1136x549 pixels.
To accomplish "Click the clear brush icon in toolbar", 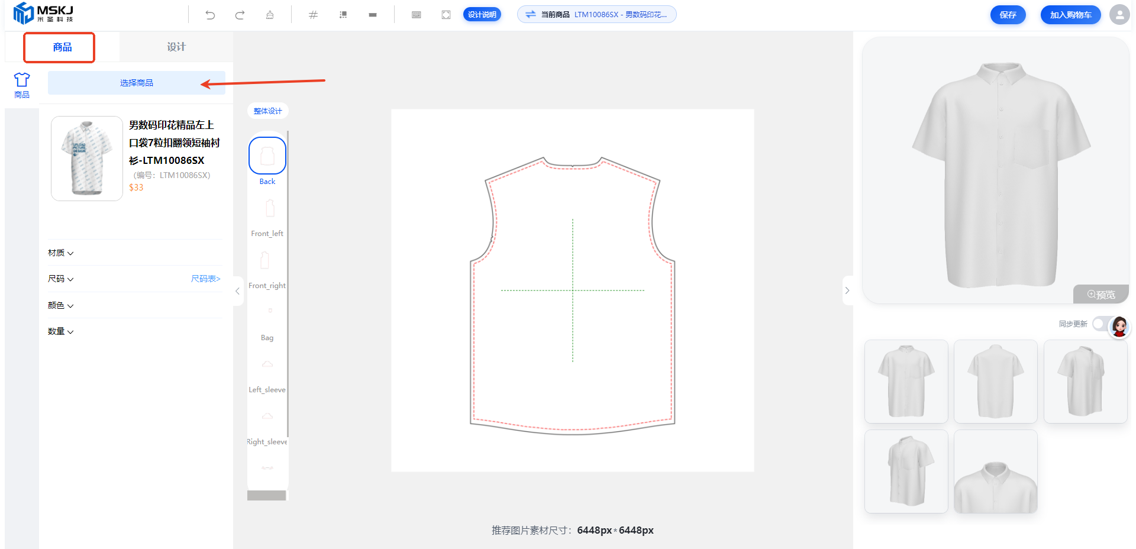I will tap(270, 15).
